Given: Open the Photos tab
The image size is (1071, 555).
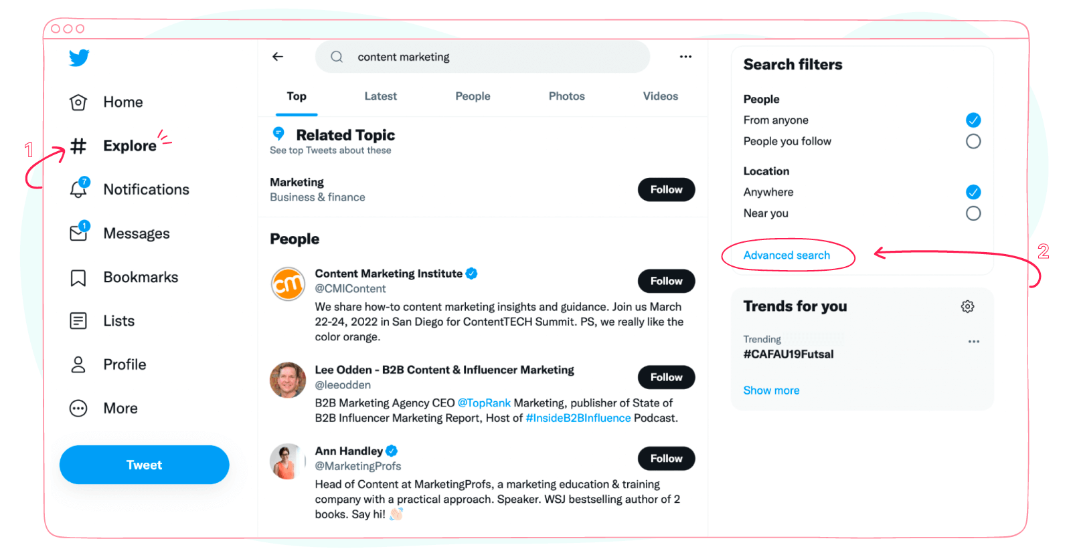Looking at the screenshot, I should point(566,96).
